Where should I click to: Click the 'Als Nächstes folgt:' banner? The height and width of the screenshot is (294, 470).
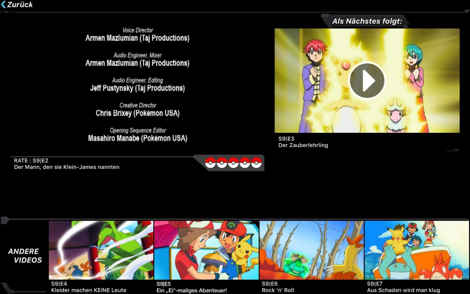click(x=367, y=21)
